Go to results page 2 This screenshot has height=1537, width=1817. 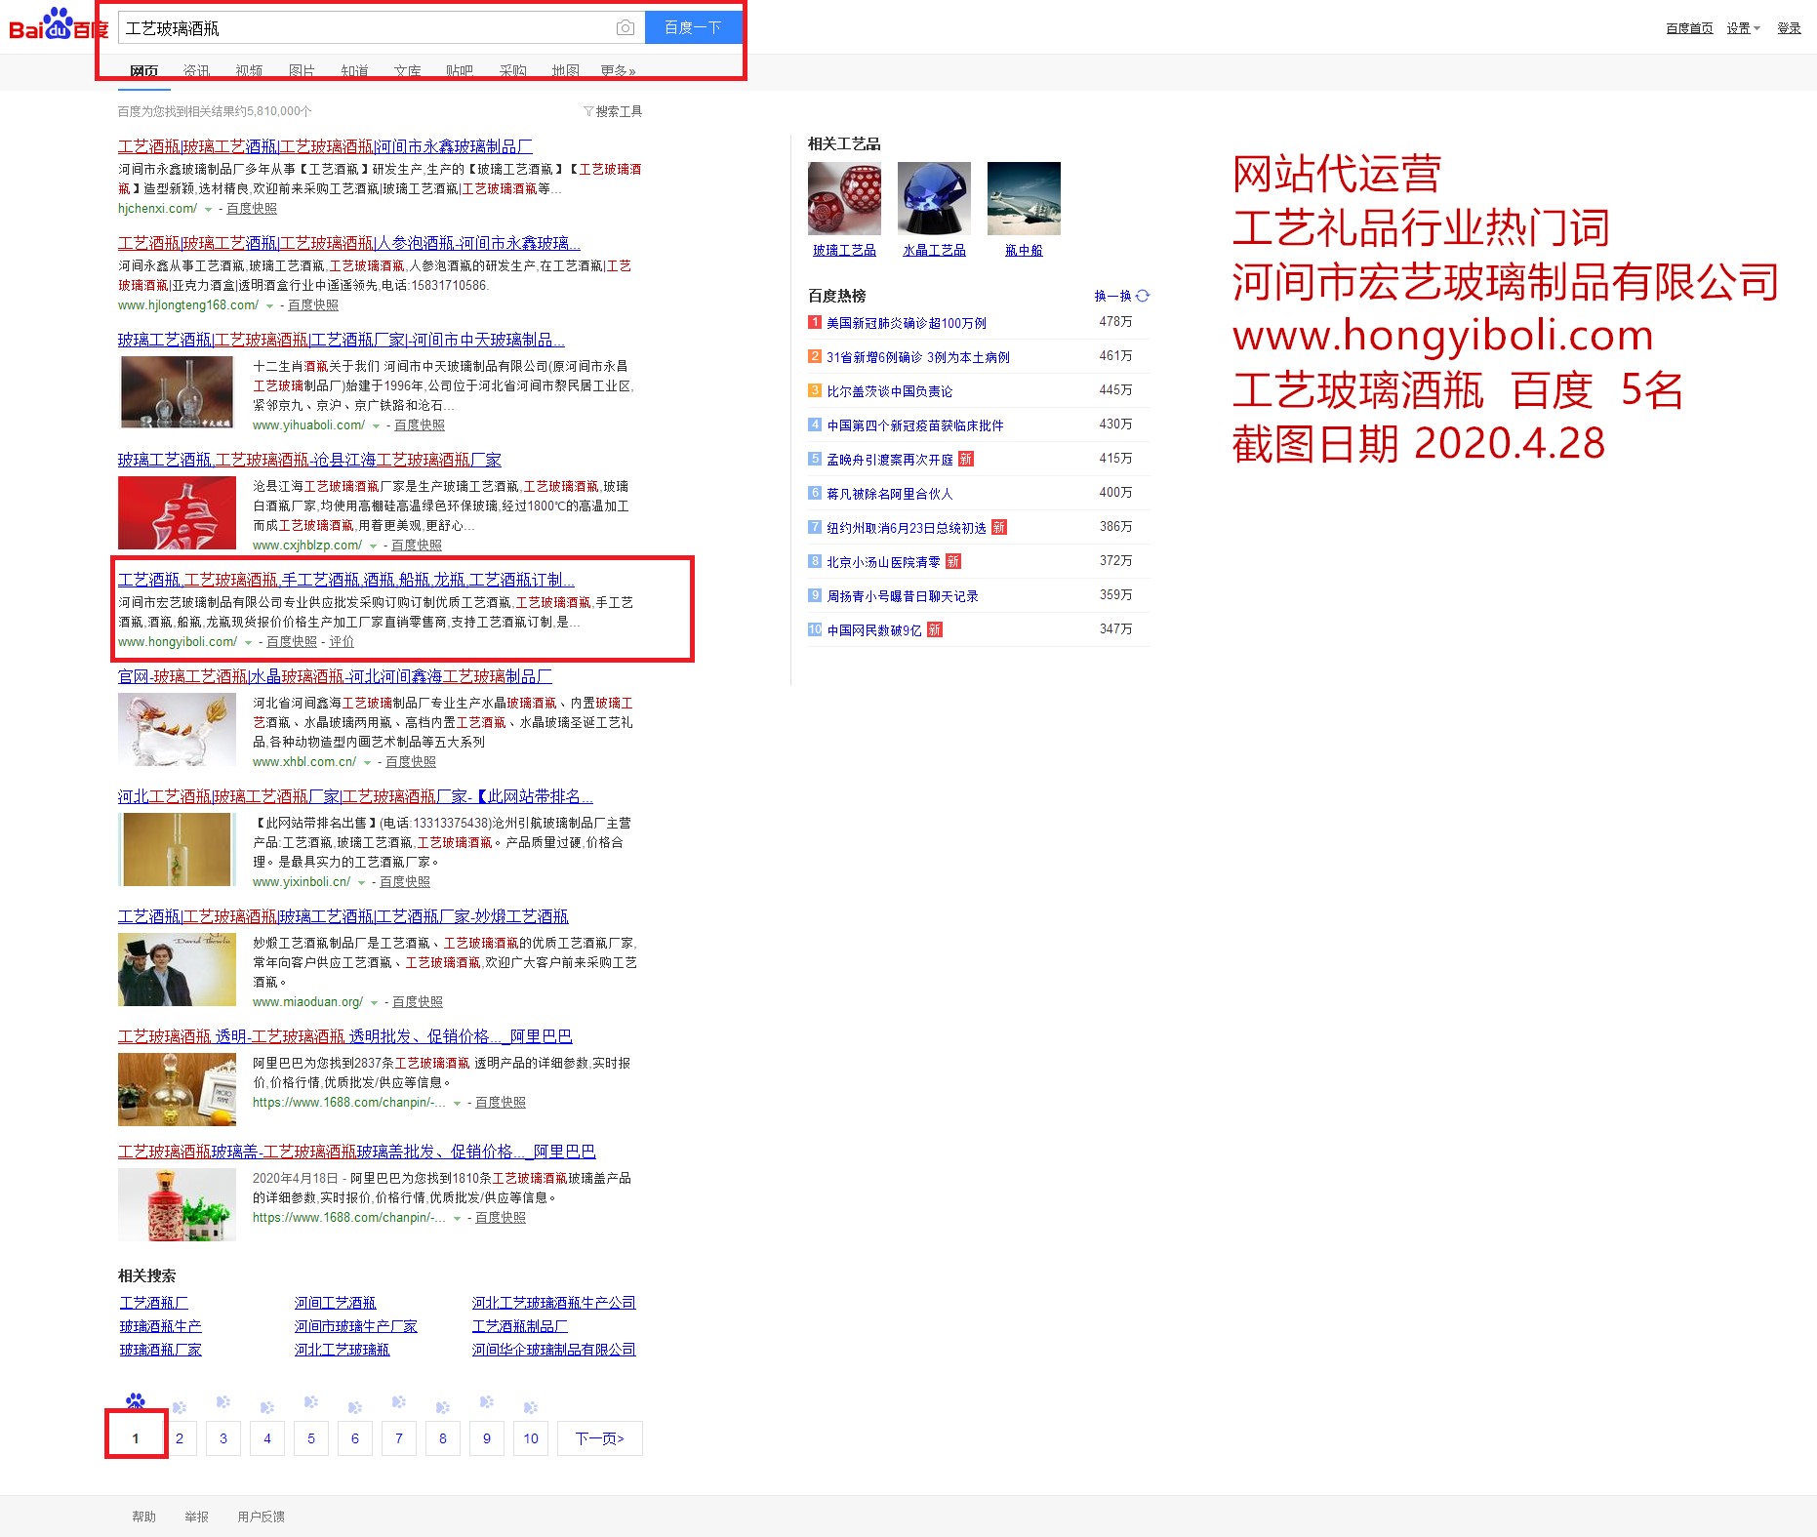[180, 1438]
